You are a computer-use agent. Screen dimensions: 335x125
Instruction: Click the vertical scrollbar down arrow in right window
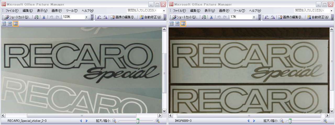tap(332, 111)
